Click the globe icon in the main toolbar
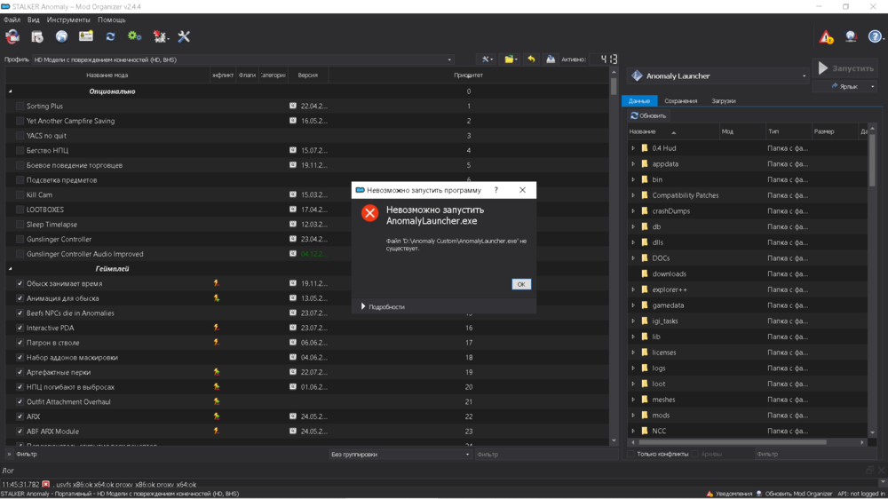 tap(61, 36)
